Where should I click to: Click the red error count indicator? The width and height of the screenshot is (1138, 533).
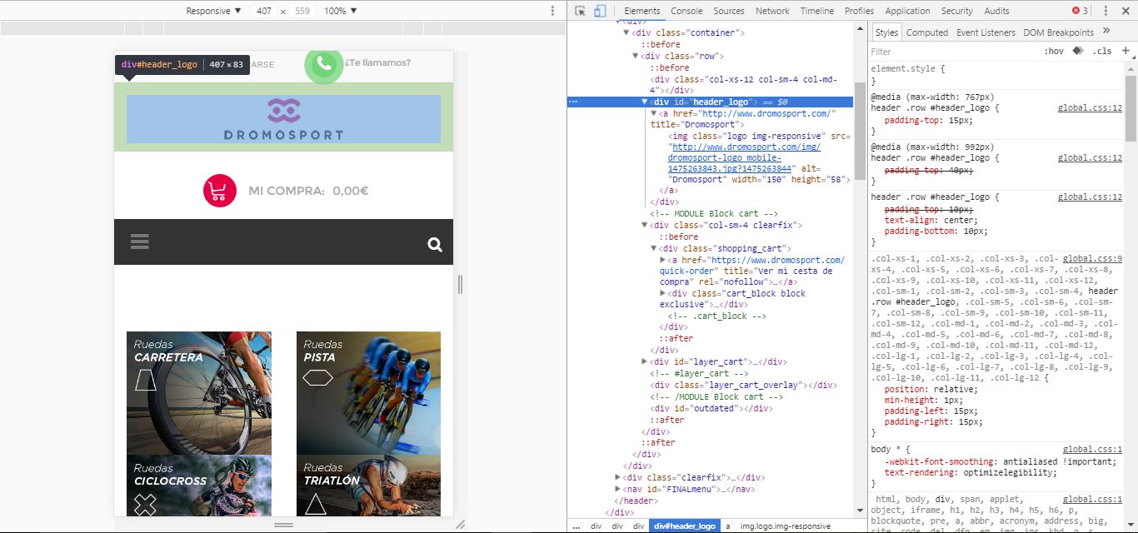coord(1081,11)
